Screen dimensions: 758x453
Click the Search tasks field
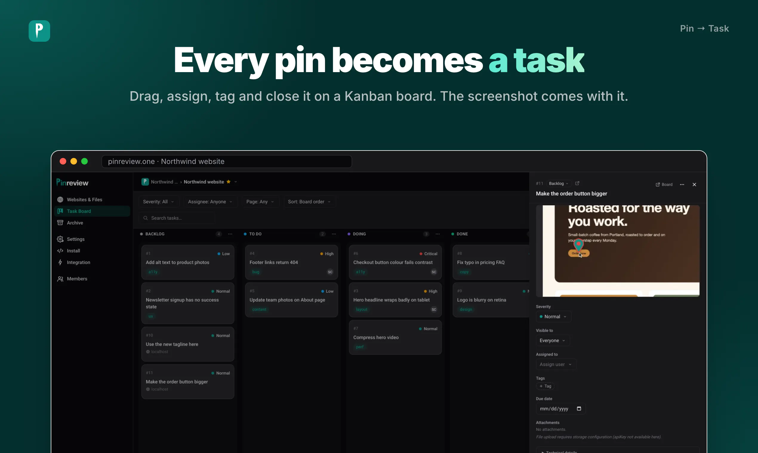(177, 218)
